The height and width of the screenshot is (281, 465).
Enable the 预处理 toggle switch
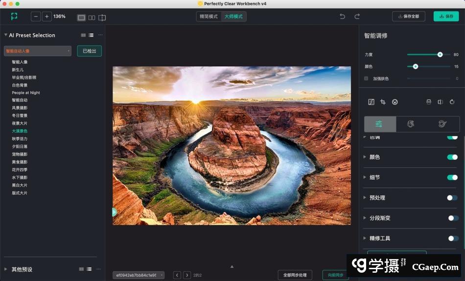pos(452,198)
